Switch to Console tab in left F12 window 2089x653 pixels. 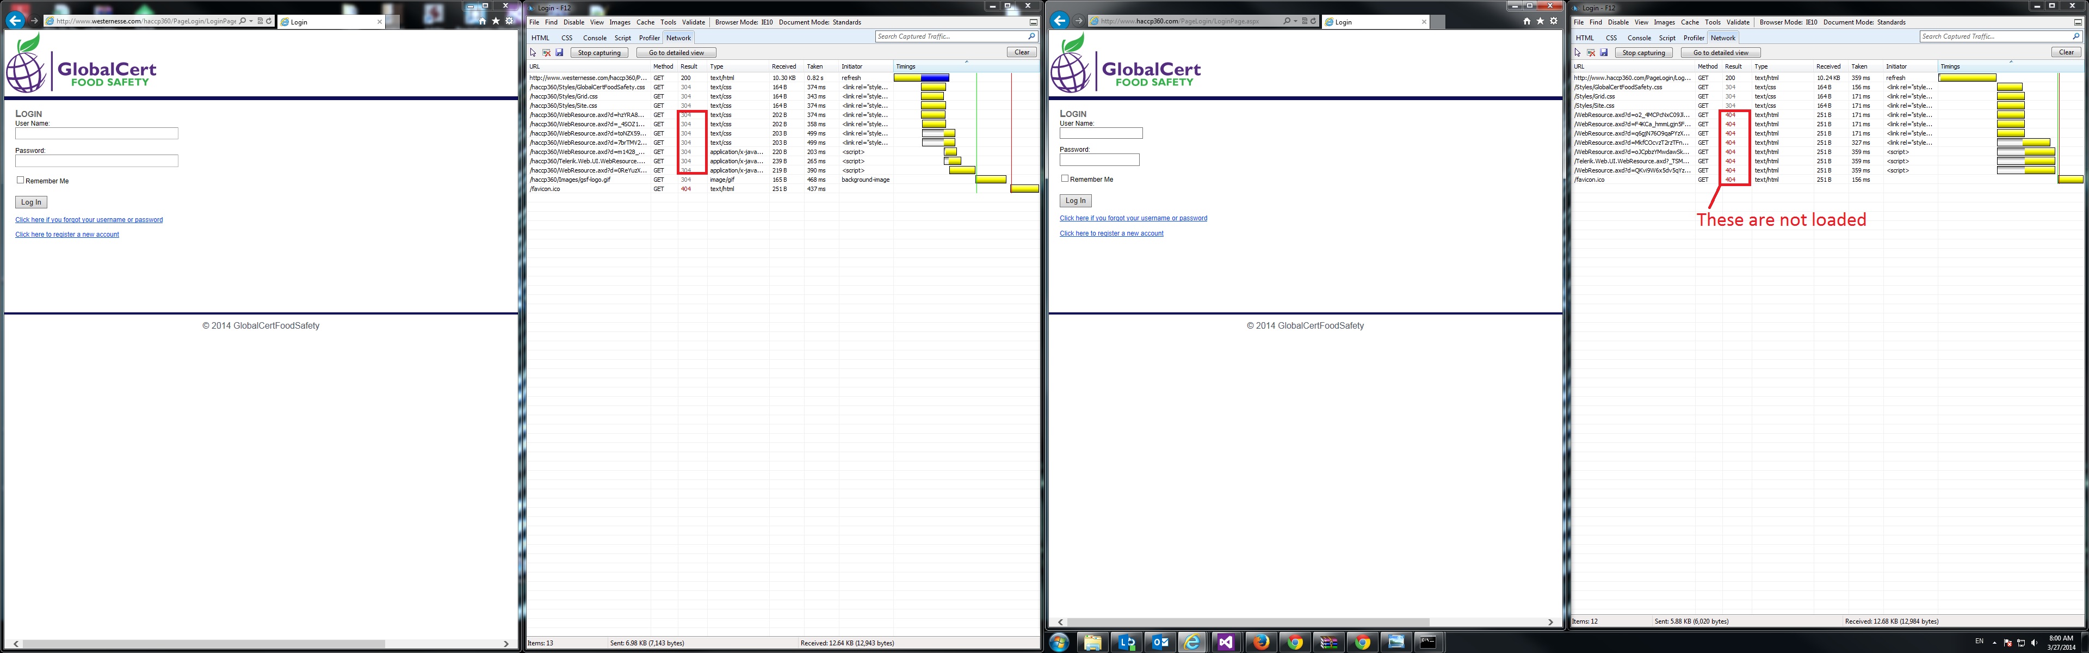(x=595, y=38)
